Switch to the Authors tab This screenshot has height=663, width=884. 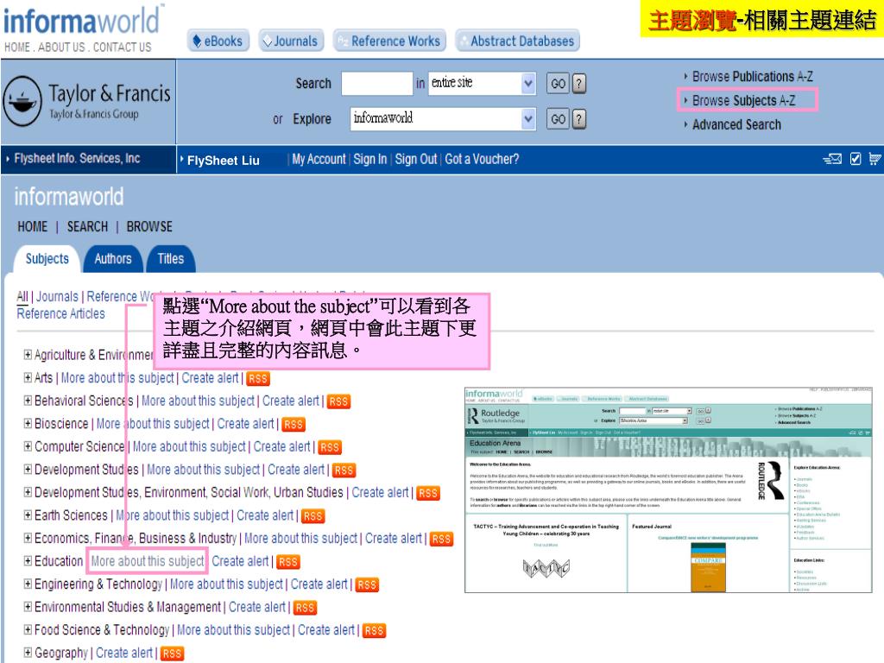click(112, 259)
